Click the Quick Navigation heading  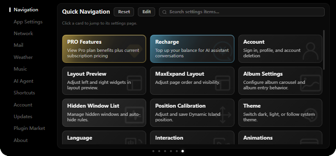(86, 12)
